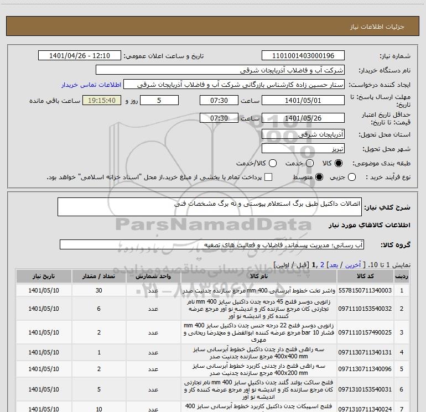Click product code 0971110157490025
Viewport: 426px width, 412px height.
pyautogui.click(x=365, y=332)
